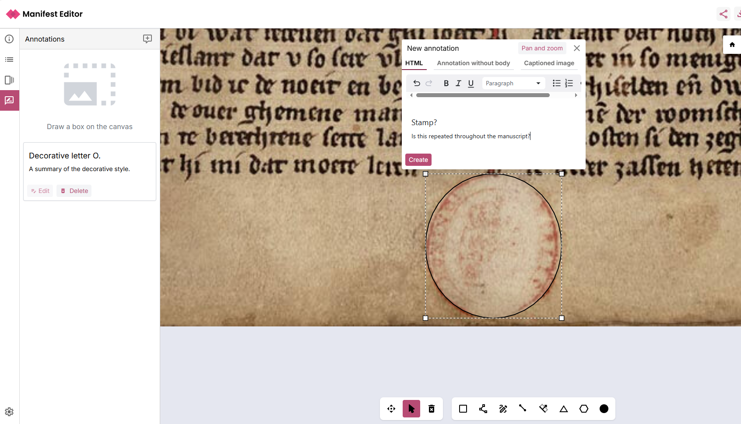Switch to Annotation without body tab
This screenshot has height=424, width=741.
click(x=473, y=63)
